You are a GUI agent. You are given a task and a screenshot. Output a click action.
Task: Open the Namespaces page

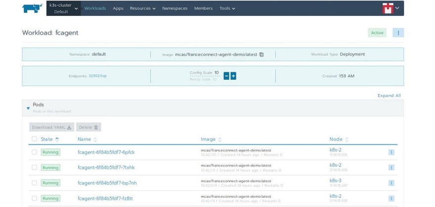175,8
